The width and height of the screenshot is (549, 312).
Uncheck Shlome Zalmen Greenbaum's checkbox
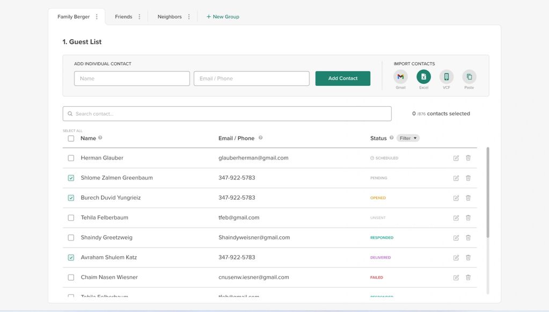[71, 178]
